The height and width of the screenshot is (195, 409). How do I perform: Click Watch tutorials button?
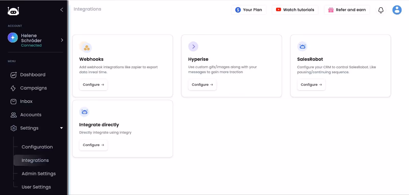[295, 10]
